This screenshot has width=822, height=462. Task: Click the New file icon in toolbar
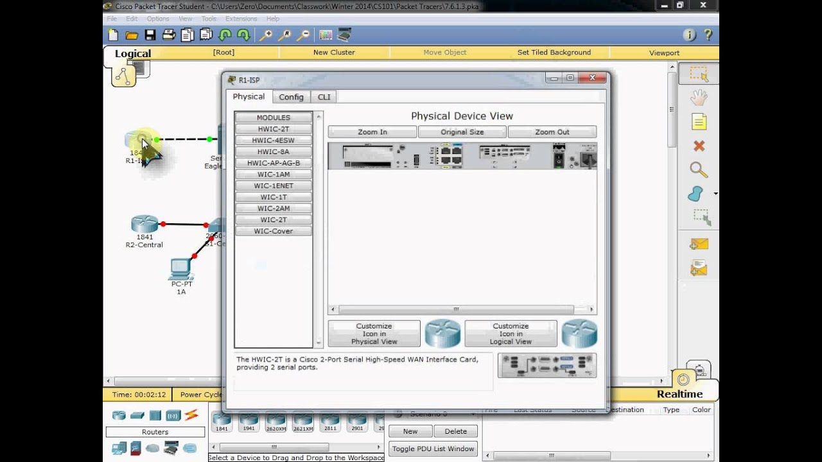pos(113,35)
